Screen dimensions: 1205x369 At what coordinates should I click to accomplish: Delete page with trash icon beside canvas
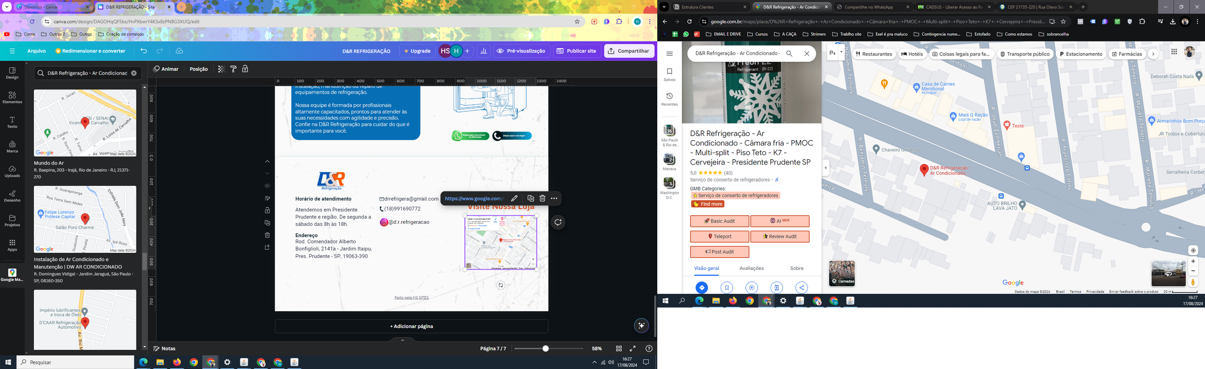tap(267, 235)
